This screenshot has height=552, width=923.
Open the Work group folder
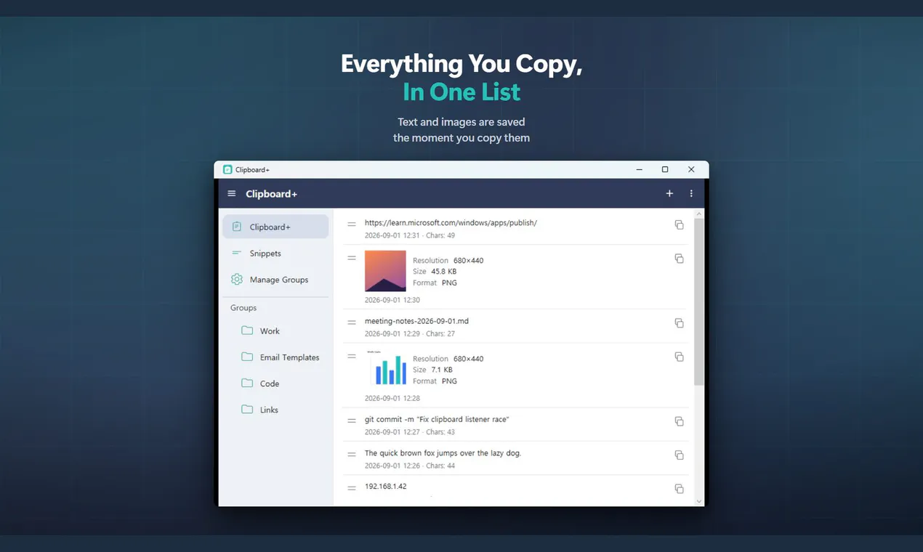[x=275, y=330]
